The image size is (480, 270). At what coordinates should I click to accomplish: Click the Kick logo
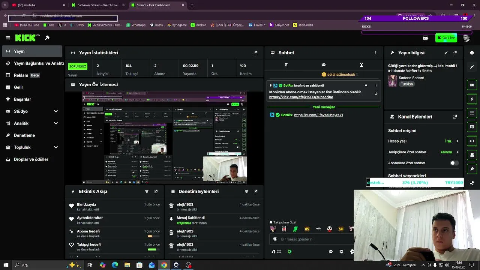(x=27, y=38)
